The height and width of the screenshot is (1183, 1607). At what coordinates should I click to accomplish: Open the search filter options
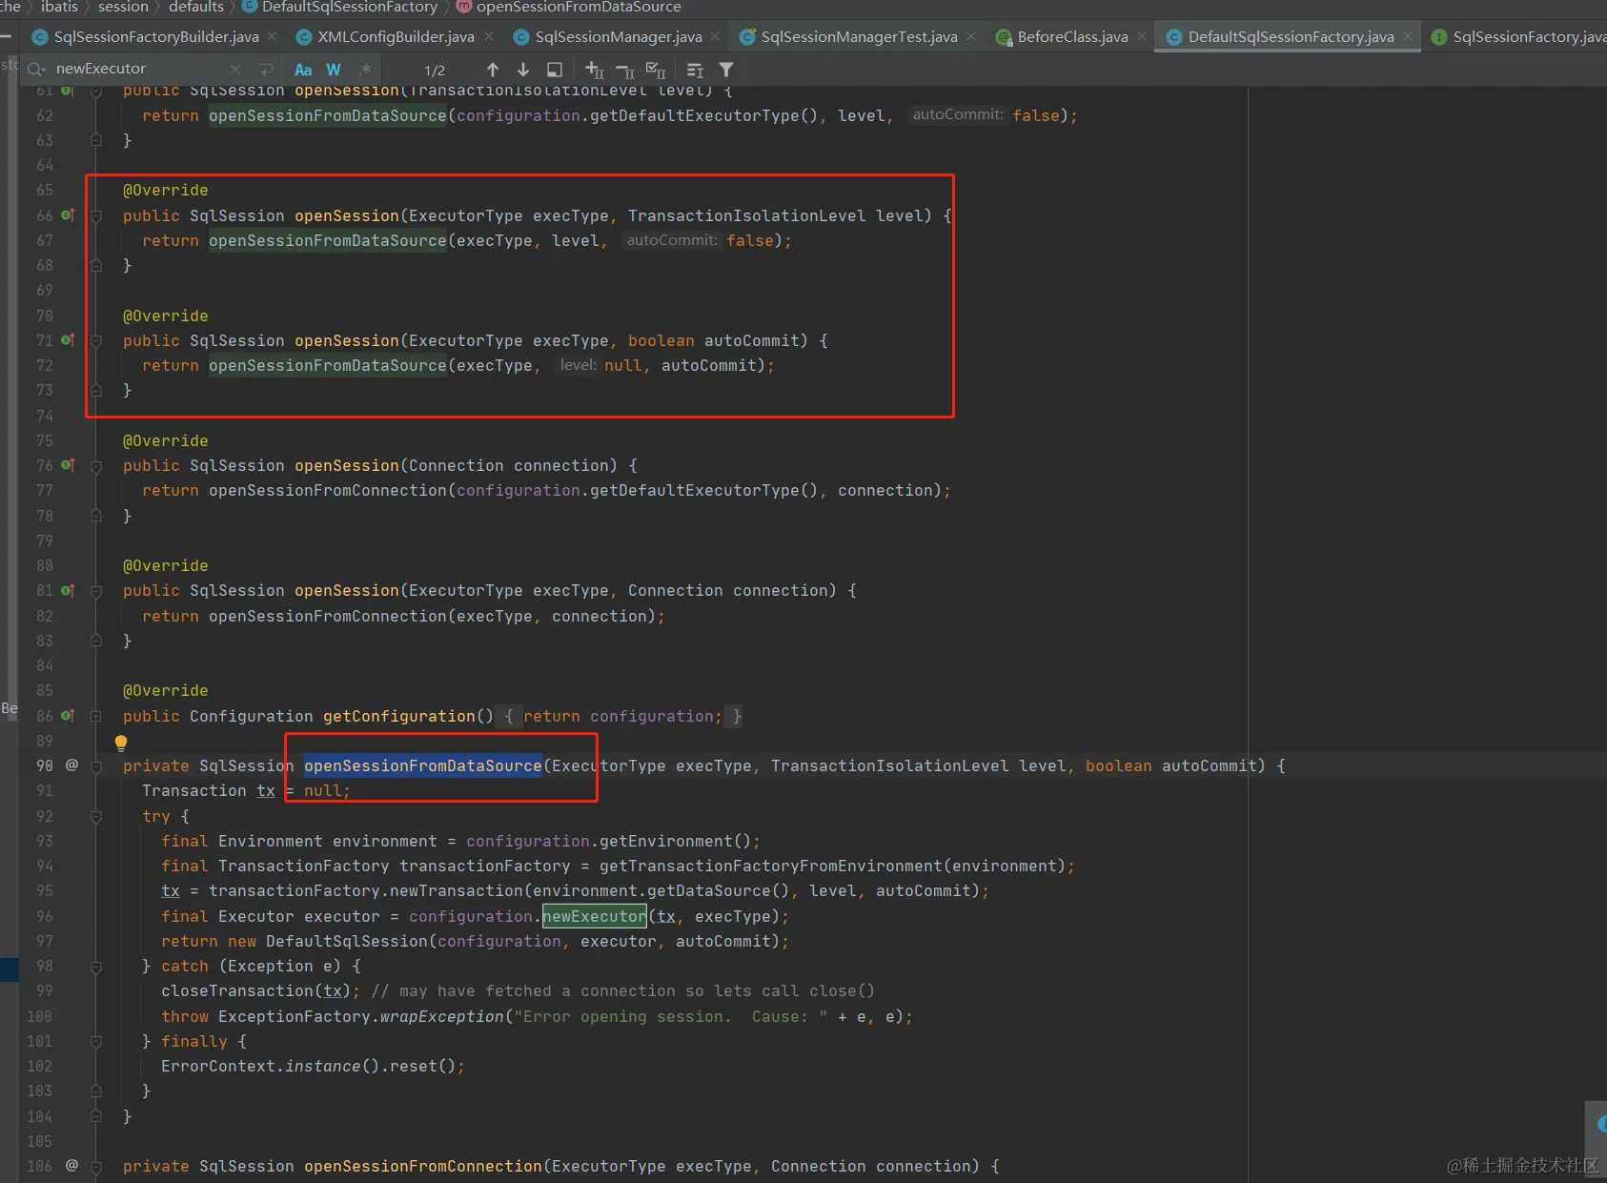pyautogui.click(x=726, y=70)
